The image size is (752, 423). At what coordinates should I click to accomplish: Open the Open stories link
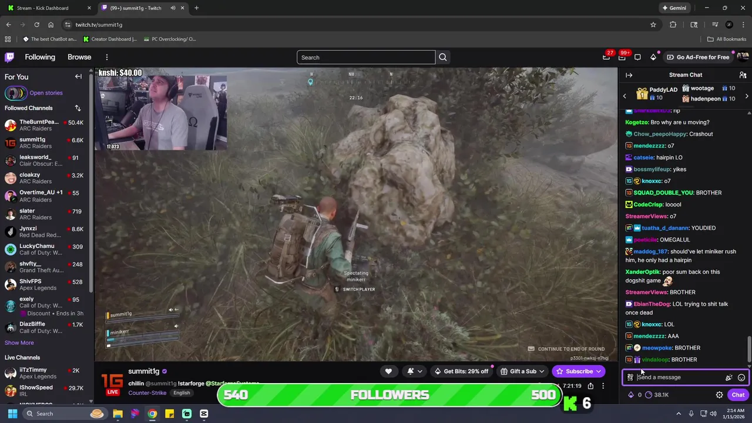(46, 93)
